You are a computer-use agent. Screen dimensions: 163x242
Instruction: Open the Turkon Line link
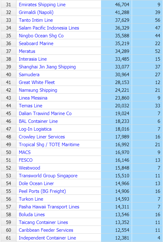pyautogui.click(x=31, y=199)
